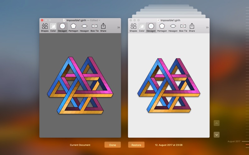Screen dimensions: 249x155
Task: Expand the left window's toolbar overflow chevron
Action: (x=119, y=28)
